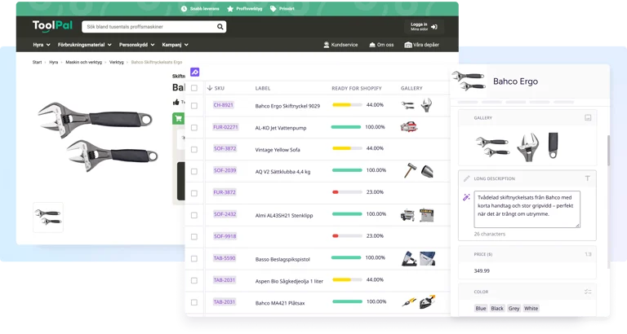Expand the Personskydd dropdown menu

(137, 45)
